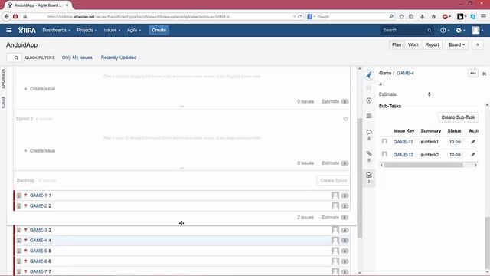Image resolution: width=490 pixels, height=276 pixels.
Task: Open the issue actions ellipsis menu
Action: [x=473, y=74]
